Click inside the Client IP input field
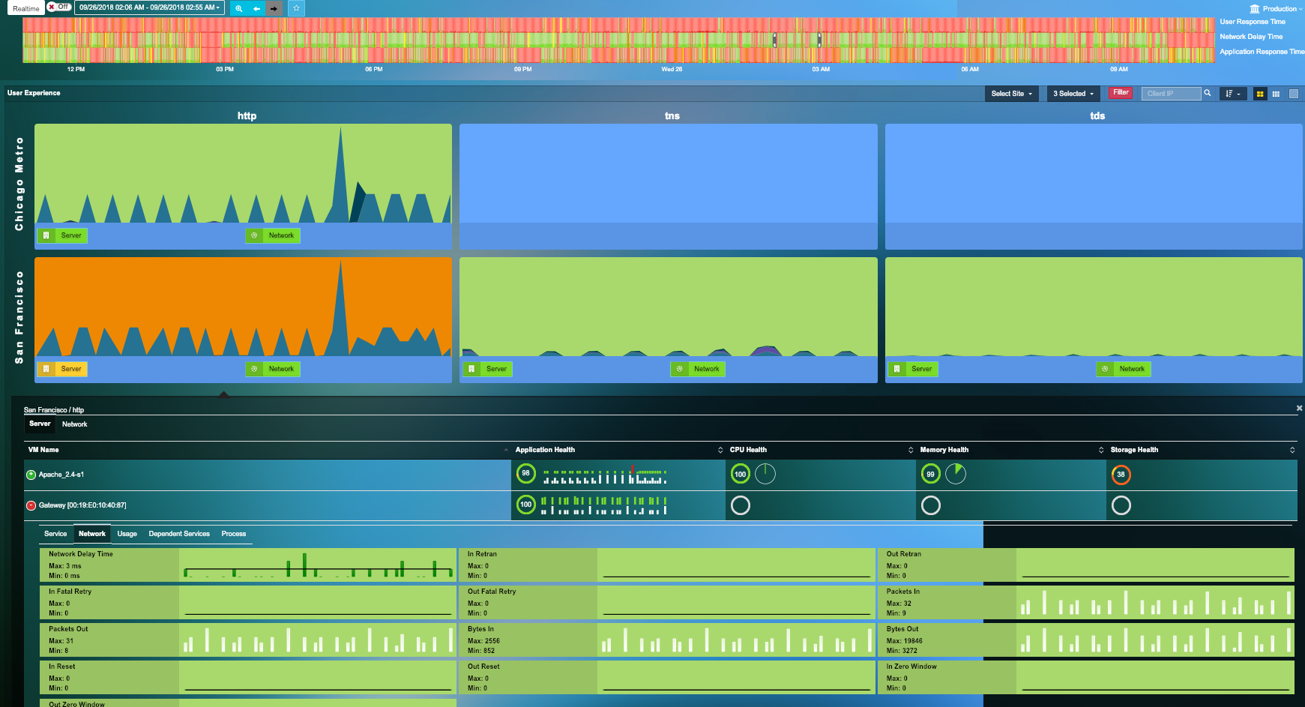 coord(1171,93)
